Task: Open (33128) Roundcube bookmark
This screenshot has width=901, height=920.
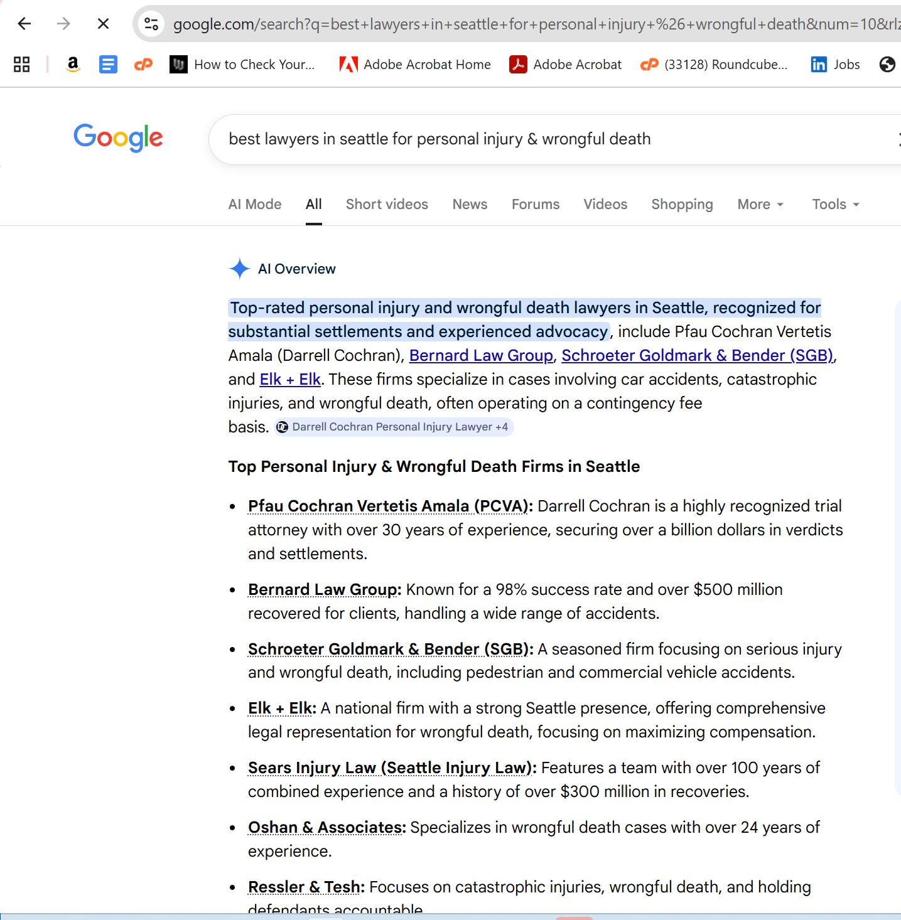Action: pyautogui.click(x=714, y=64)
